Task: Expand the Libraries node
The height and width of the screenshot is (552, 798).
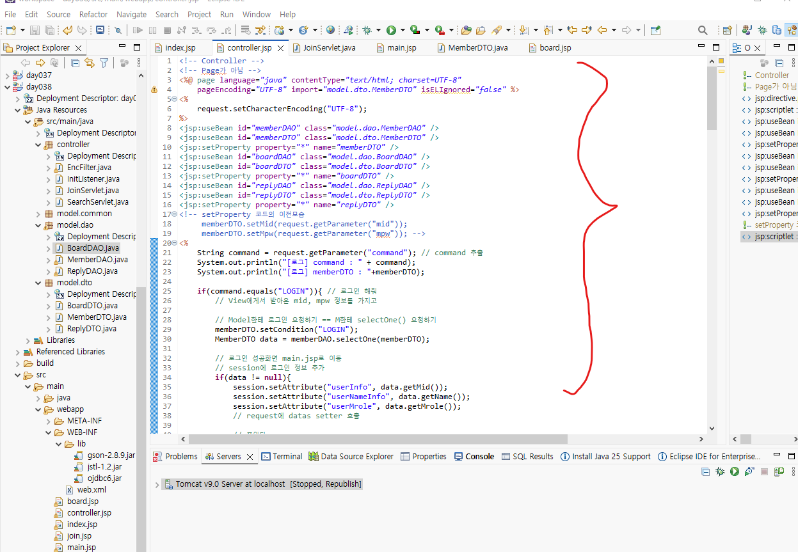Action: pyautogui.click(x=29, y=340)
